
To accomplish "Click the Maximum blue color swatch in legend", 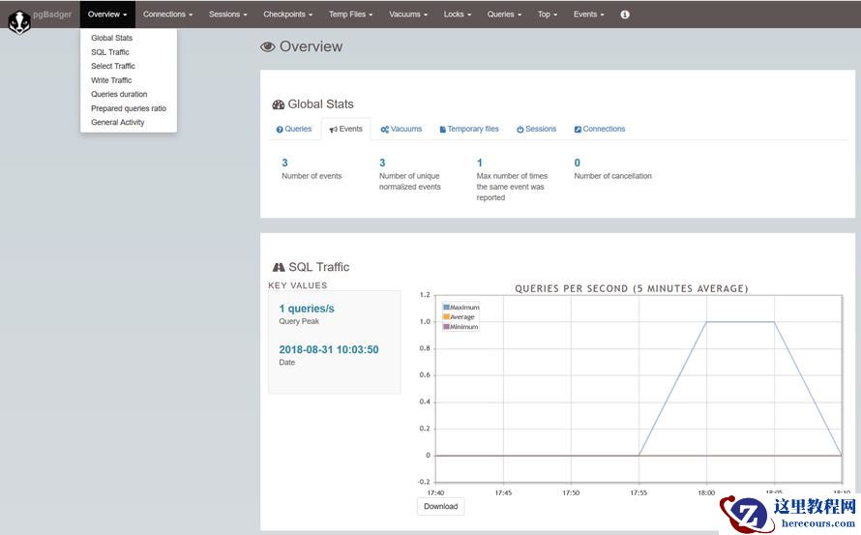I will tap(446, 308).
